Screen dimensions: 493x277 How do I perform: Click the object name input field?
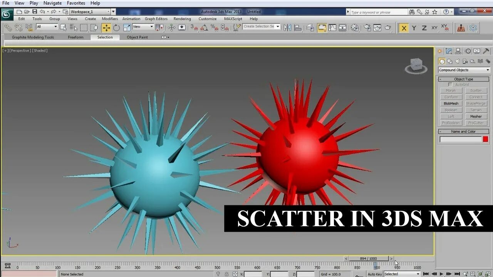pos(461,139)
